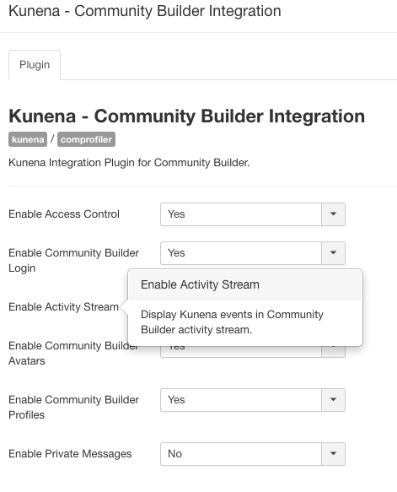The width and height of the screenshot is (397, 492).
Task: Click the caret arrow for Enable Private Messages
Action: tap(333, 454)
